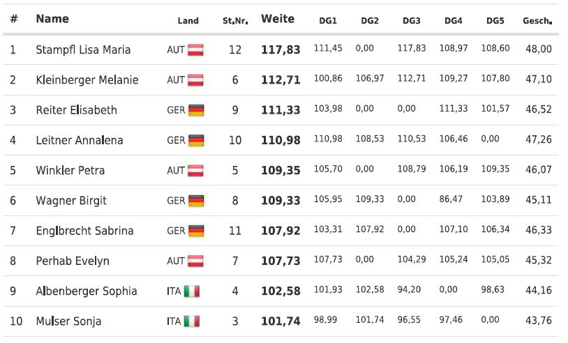Click Austrian flag in Kleinberger Melanie row
568x343 pixels.
tap(196, 80)
